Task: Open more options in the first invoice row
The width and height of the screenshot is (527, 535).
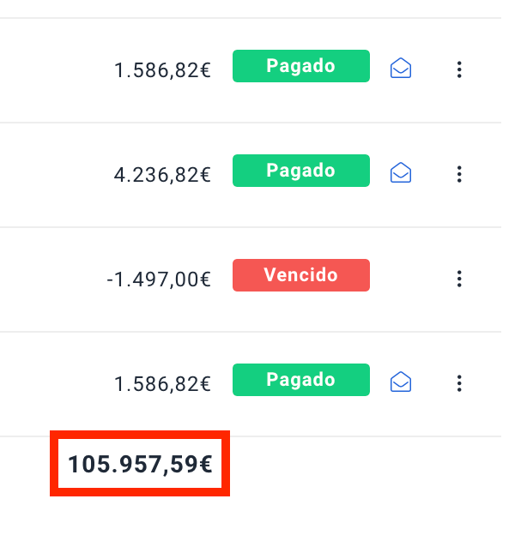Action: [x=459, y=69]
